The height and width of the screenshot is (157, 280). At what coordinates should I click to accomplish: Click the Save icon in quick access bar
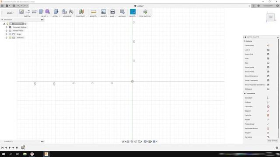pyautogui.click(x=14, y=6)
